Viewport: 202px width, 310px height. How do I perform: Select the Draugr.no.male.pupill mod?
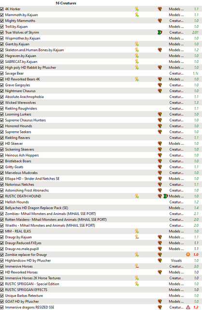point(22,248)
